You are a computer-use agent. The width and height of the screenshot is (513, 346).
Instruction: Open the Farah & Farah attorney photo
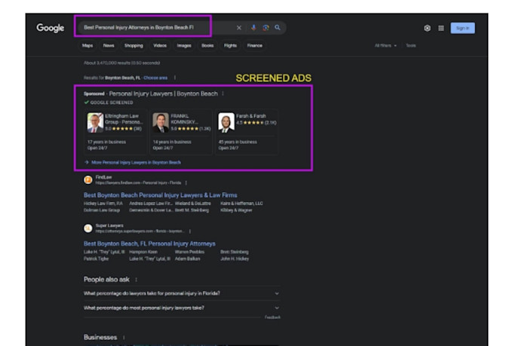tap(226, 123)
